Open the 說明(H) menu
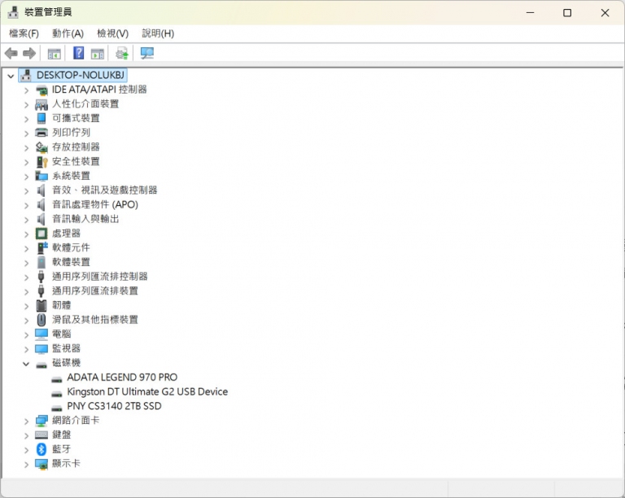The height and width of the screenshot is (498, 625). click(x=158, y=33)
